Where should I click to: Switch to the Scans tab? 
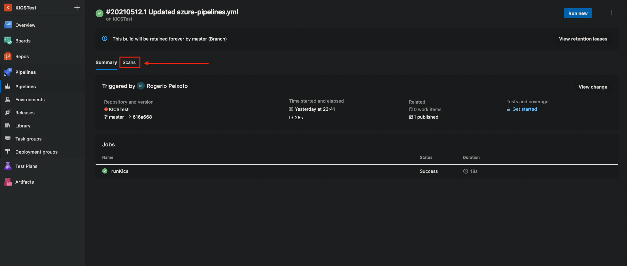click(129, 62)
